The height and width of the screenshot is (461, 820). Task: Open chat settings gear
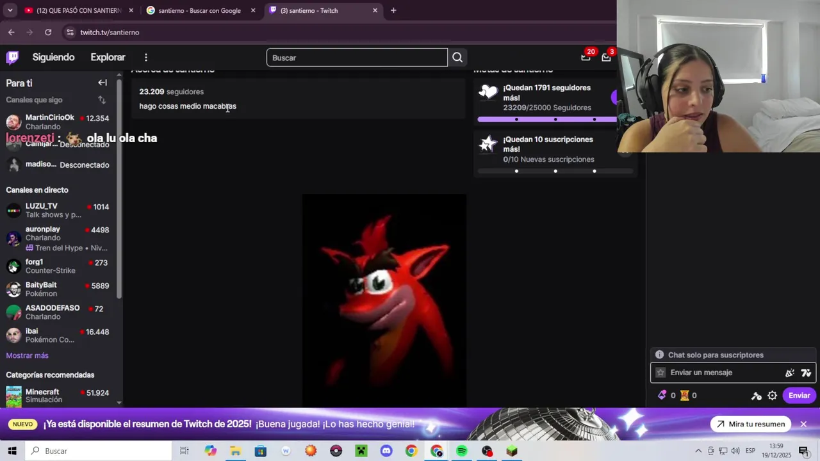click(x=773, y=396)
